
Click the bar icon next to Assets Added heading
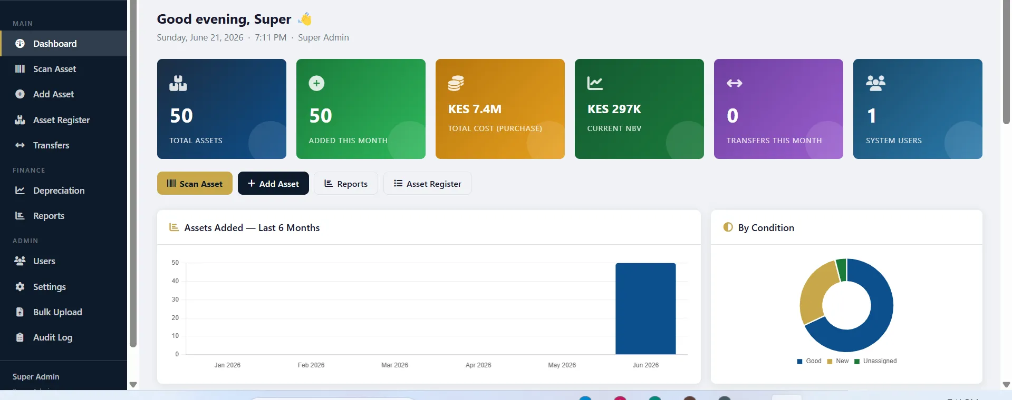[174, 227]
